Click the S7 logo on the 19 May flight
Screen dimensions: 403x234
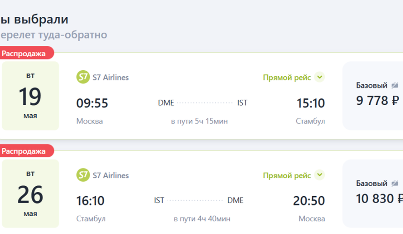[83, 77]
